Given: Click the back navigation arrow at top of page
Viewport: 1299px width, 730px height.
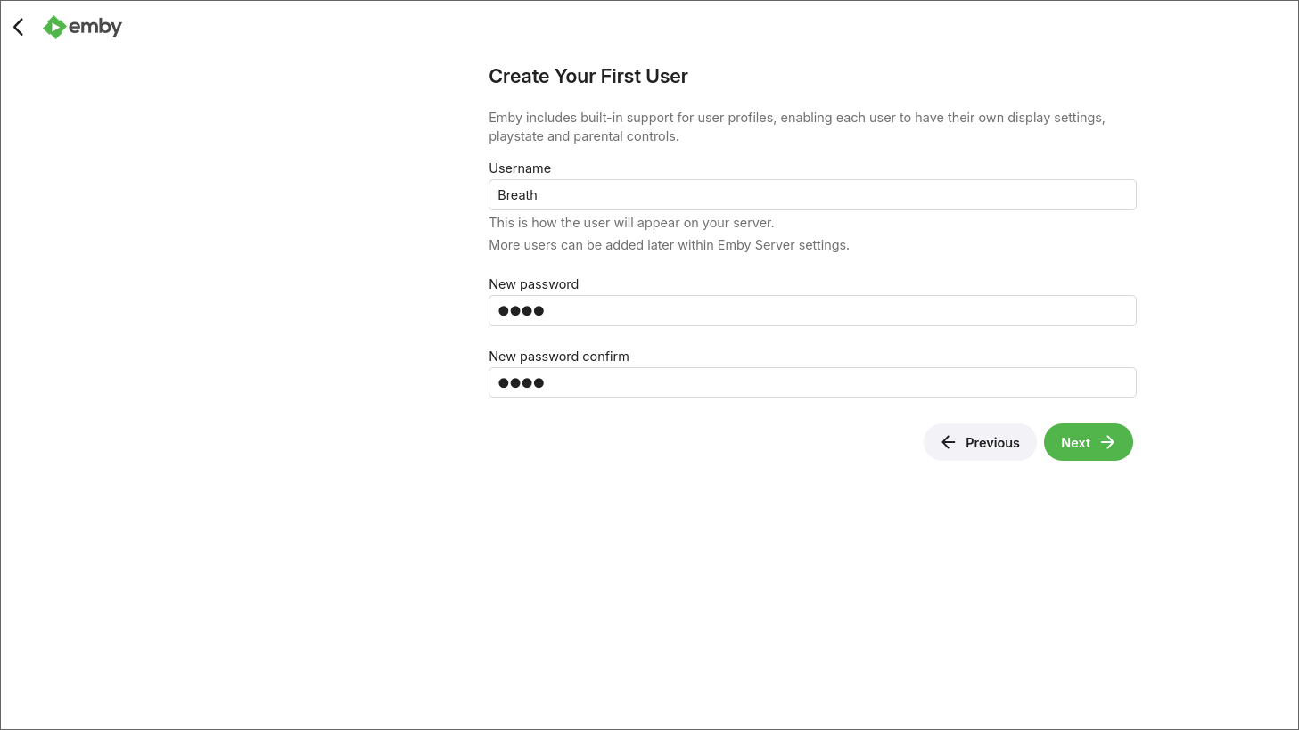Looking at the screenshot, I should pyautogui.click(x=18, y=27).
